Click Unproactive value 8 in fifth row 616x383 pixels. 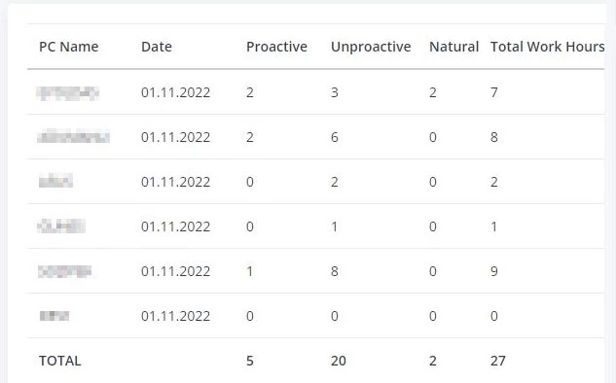click(x=335, y=271)
